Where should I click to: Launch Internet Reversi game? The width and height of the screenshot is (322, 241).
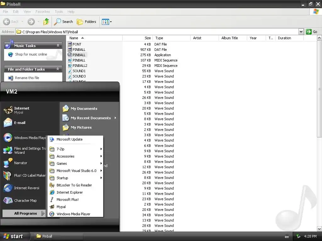pos(22,188)
